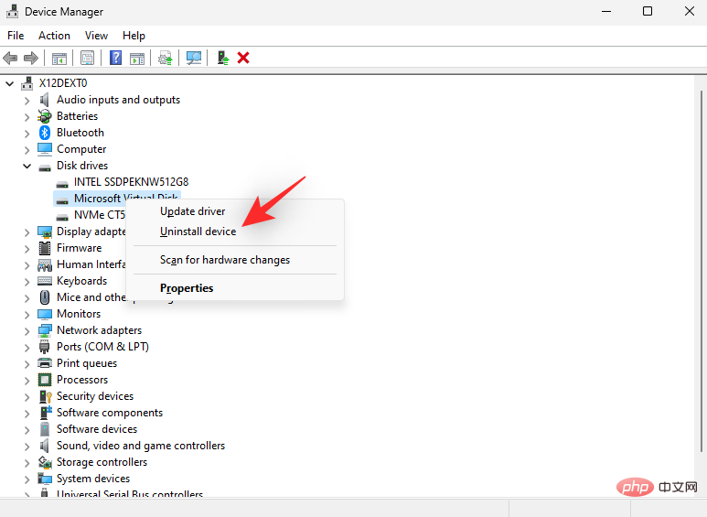Select the Software devices label
707x517 pixels.
click(x=97, y=429)
